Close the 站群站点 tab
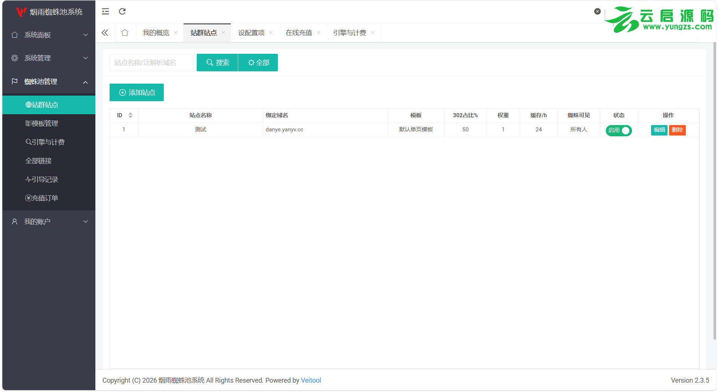Image resolution: width=718 pixels, height=392 pixels. click(223, 33)
